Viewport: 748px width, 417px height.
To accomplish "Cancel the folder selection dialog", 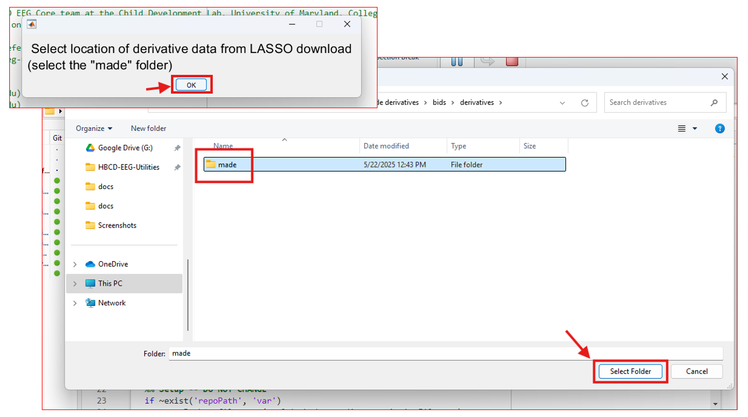I will (697, 371).
